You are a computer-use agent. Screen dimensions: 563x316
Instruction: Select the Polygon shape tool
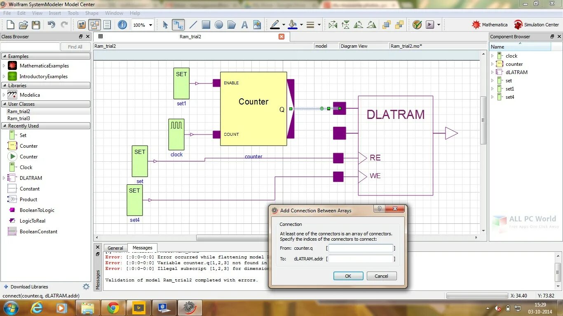pyautogui.click(x=232, y=25)
